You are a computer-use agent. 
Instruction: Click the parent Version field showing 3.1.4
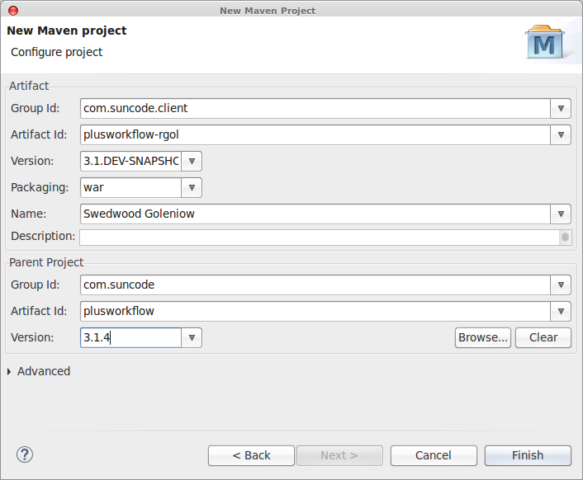[130, 337]
